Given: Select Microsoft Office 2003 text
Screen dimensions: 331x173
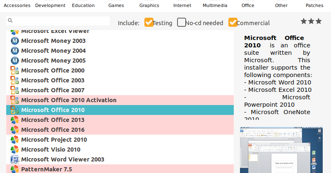Looking at the screenshot, I should click(x=53, y=80).
